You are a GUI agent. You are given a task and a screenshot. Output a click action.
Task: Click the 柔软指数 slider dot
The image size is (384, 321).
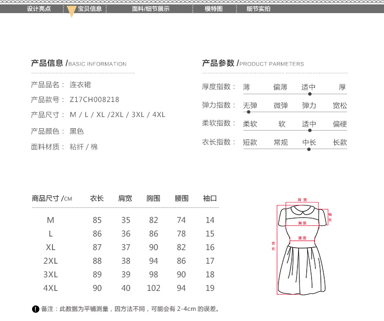[310, 131]
